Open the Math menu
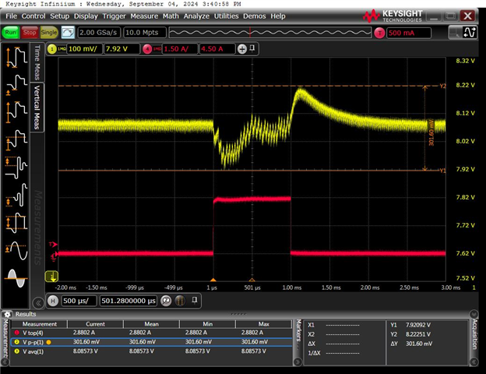Screen dimensions: 486x374 [171, 16]
